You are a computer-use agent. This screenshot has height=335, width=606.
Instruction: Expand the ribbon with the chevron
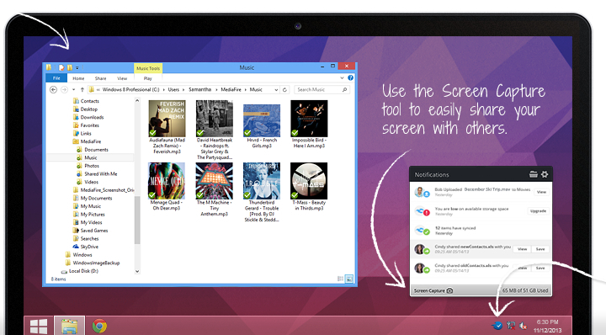pos(342,78)
